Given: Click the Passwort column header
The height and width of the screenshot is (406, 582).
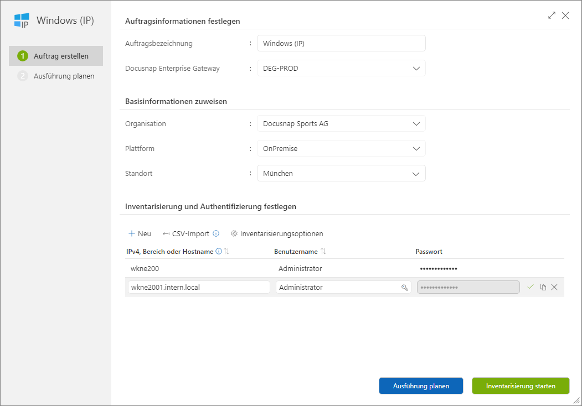Looking at the screenshot, I should [429, 251].
